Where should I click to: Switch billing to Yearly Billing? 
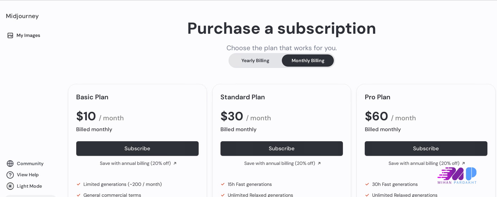[x=255, y=61]
